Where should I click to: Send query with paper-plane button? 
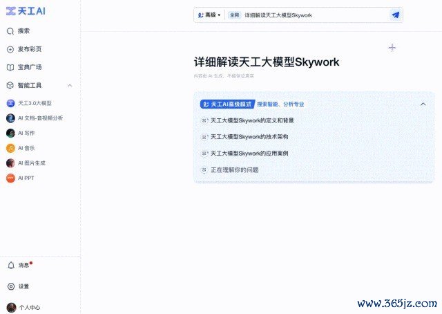click(396, 15)
